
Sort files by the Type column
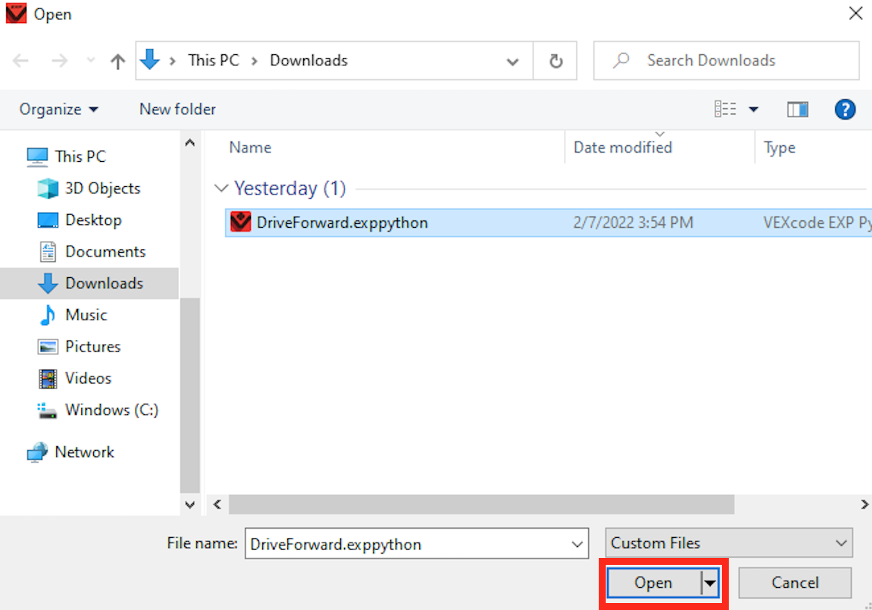(780, 148)
